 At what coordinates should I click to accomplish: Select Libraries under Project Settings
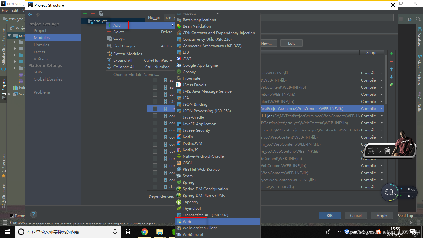(x=41, y=45)
